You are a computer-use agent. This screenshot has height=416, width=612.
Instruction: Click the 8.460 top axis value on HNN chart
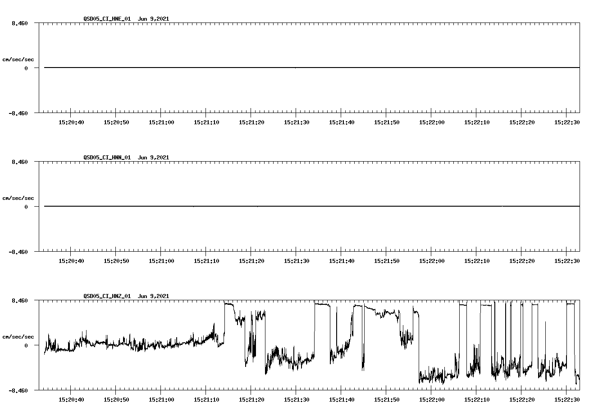click(x=20, y=162)
